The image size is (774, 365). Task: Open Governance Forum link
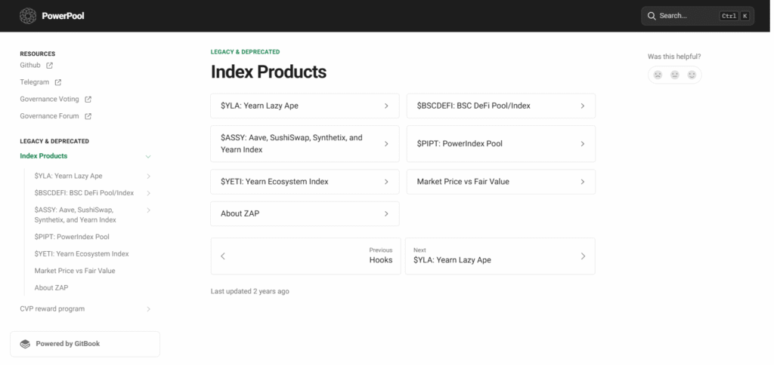click(49, 116)
